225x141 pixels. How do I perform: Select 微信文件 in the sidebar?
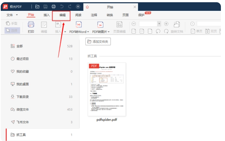click(42, 109)
